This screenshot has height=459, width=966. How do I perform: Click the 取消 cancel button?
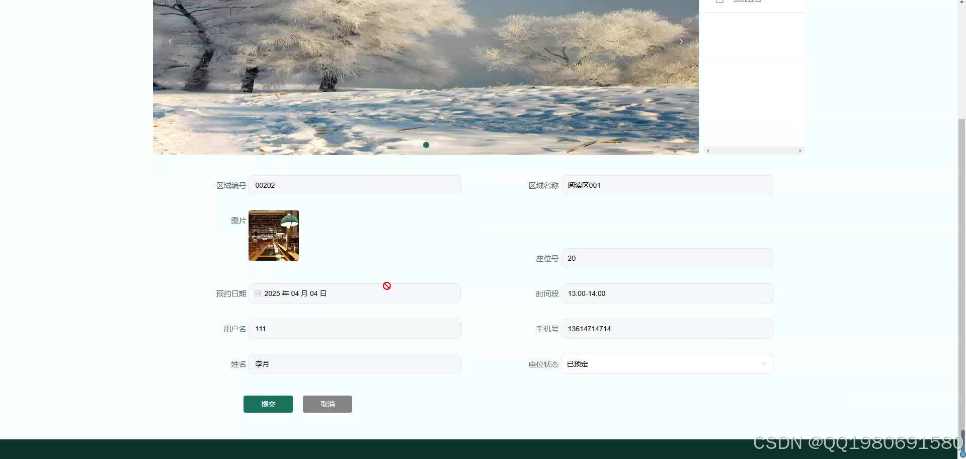coord(327,404)
